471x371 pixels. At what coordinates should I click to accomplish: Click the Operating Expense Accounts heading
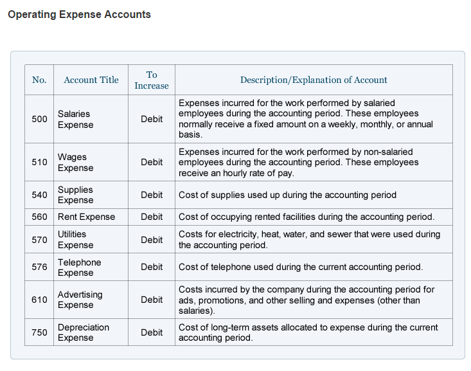point(79,14)
